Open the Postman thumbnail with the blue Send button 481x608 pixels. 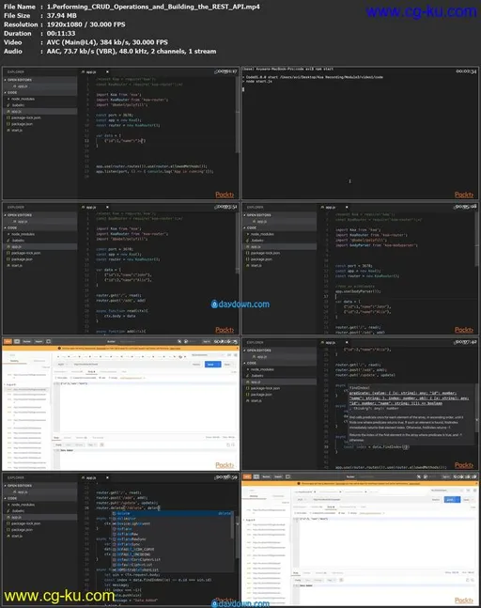point(121,403)
